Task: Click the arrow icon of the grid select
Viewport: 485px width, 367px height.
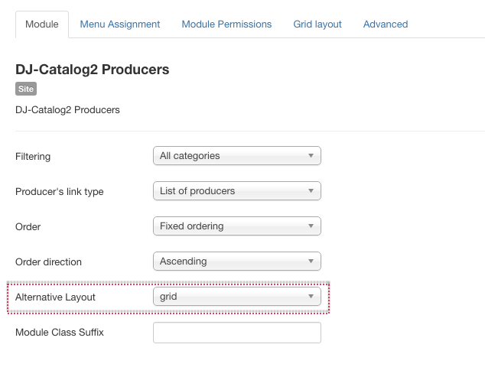Action: 311,297
